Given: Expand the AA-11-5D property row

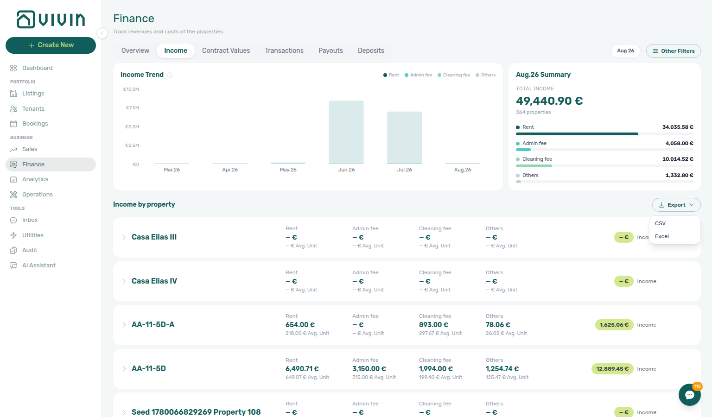Looking at the screenshot, I should (124, 369).
